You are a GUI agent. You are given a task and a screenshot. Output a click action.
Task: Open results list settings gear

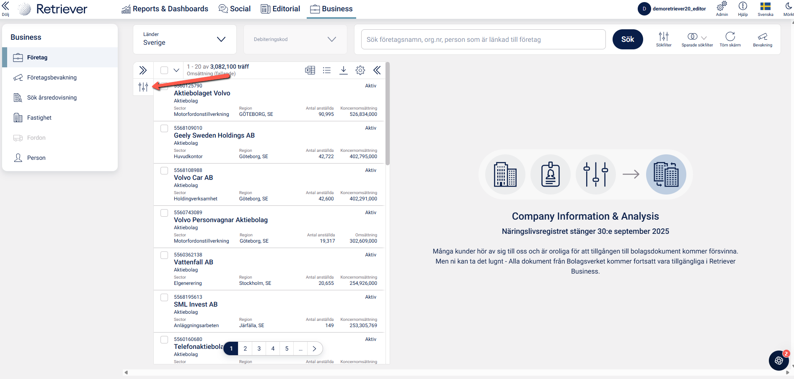tap(360, 70)
